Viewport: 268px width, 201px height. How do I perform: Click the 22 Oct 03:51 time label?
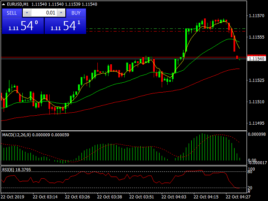142,197
